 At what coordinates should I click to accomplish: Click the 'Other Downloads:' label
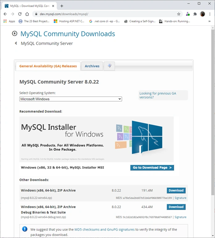pyautogui.click(x=34, y=180)
